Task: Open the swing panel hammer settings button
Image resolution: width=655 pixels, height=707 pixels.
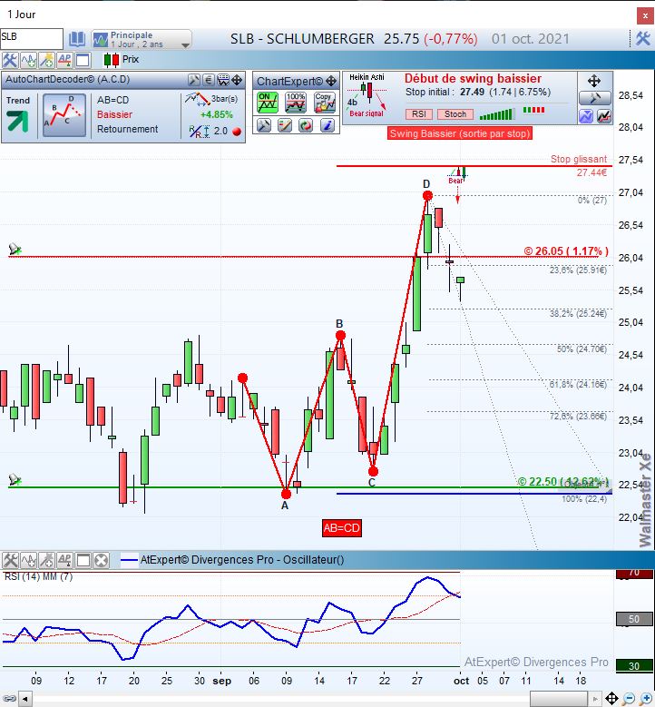Action: tap(594, 98)
